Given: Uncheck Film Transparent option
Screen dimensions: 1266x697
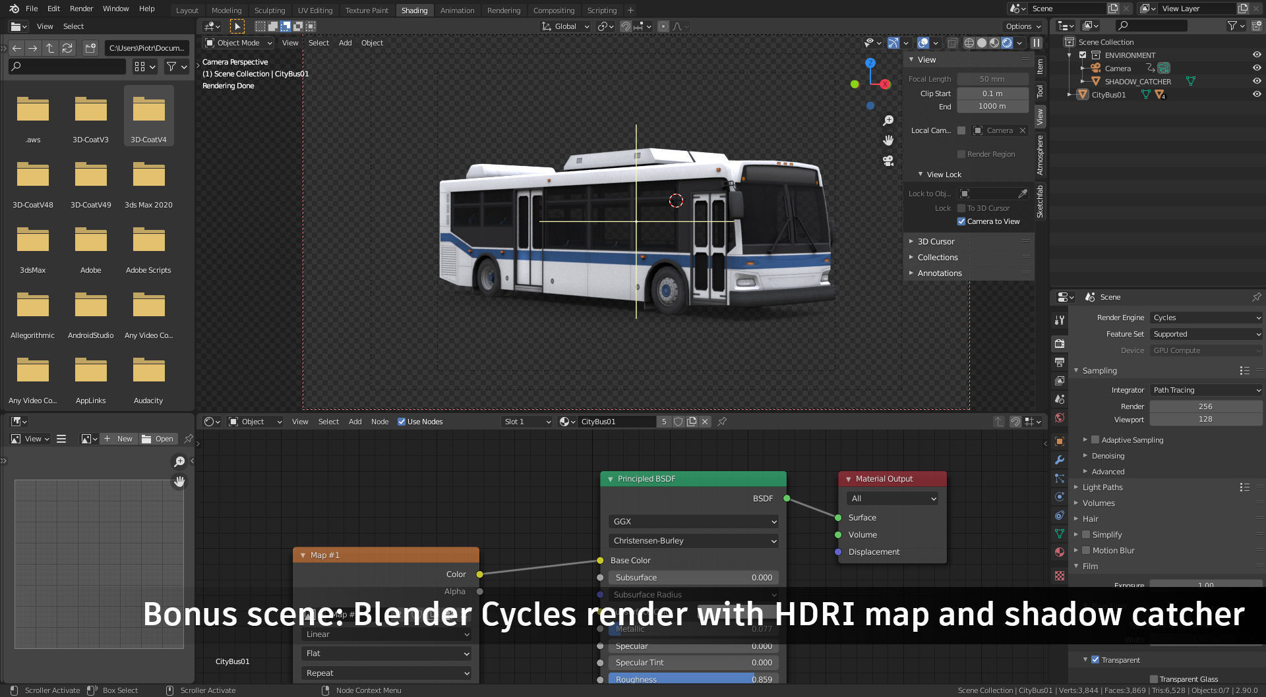Looking at the screenshot, I should 1095,660.
